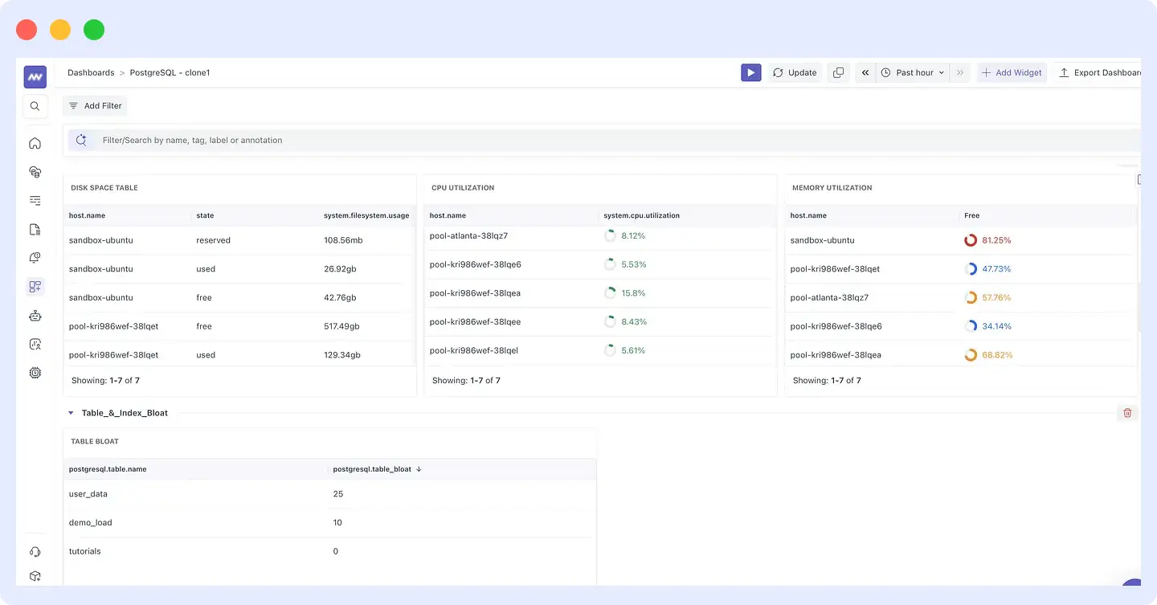This screenshot has height=605, width=1157.
Task: Click the Middleware logo icon
Action: [x=35, y=77]
